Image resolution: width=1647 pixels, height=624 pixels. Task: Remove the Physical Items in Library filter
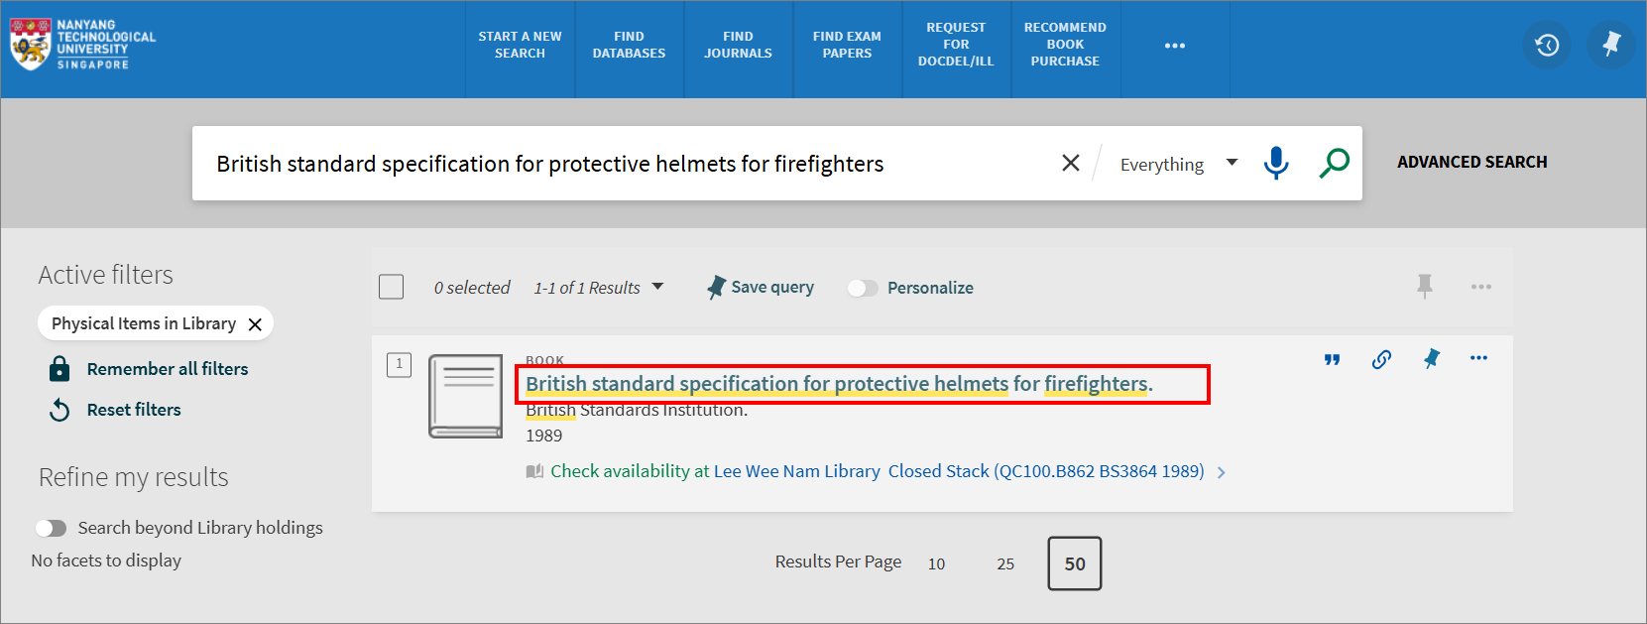click(255, 324)
